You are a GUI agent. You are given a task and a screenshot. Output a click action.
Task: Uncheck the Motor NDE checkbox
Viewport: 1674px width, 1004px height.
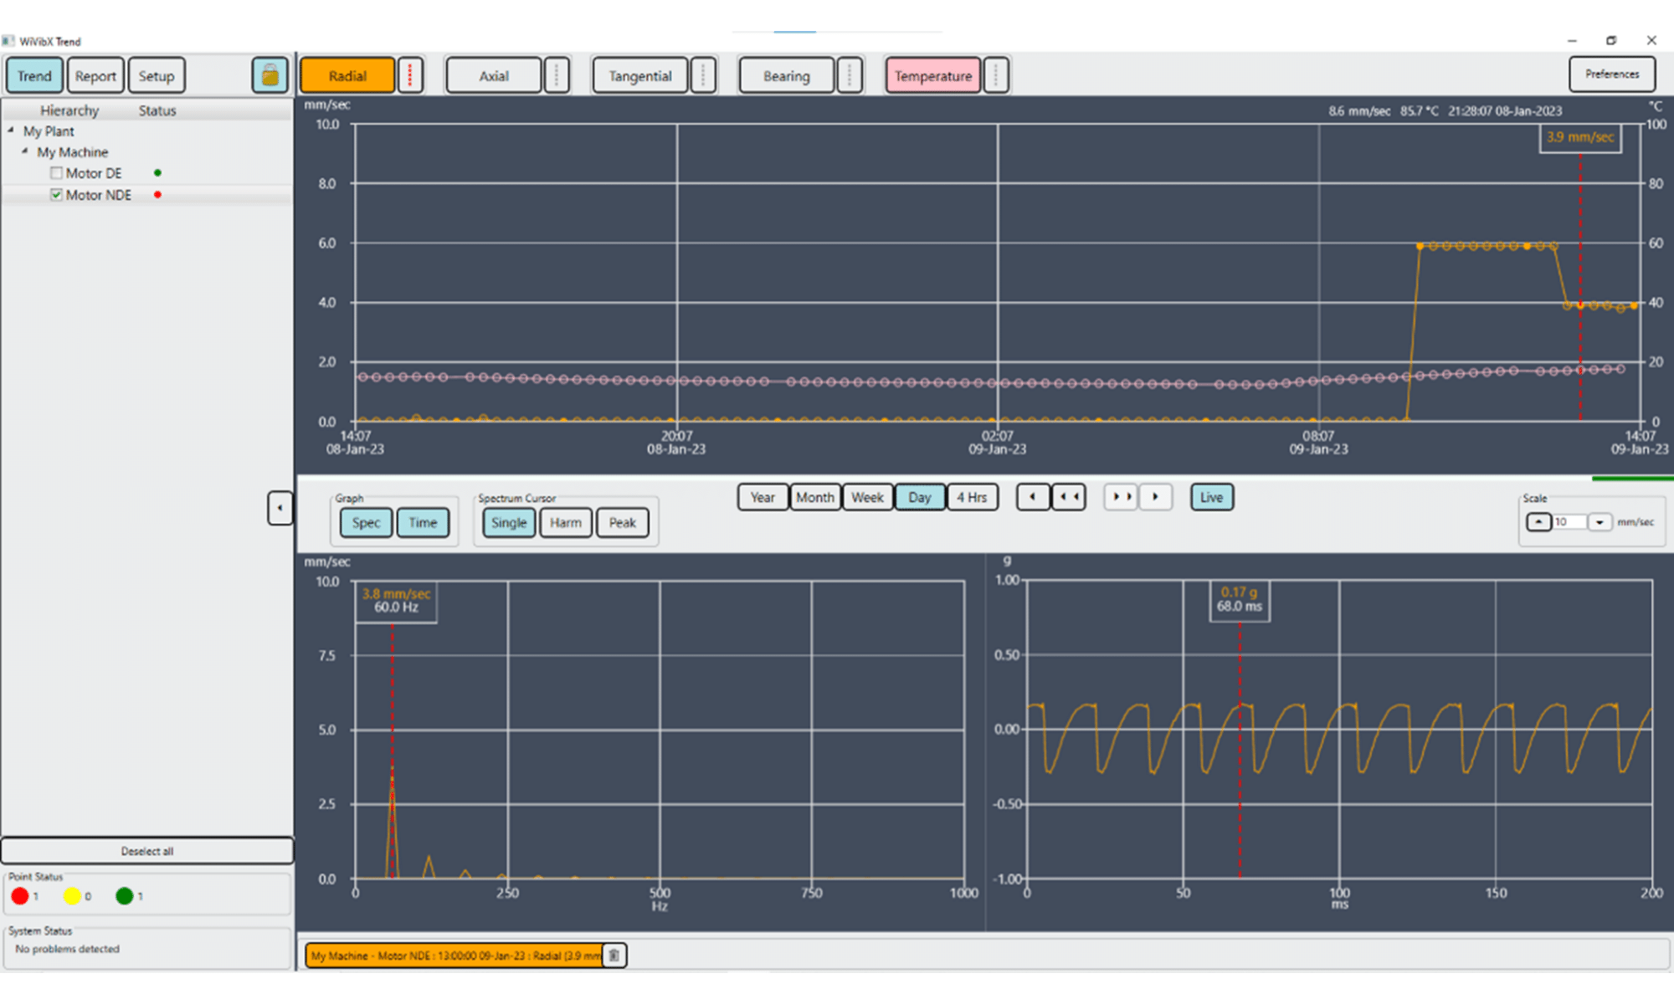point(56,194)
